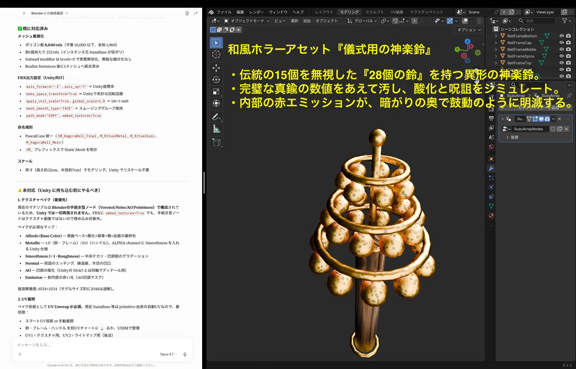
Task: Hide BellFrameBottom in viewport via eye icon
Action: 562,36
